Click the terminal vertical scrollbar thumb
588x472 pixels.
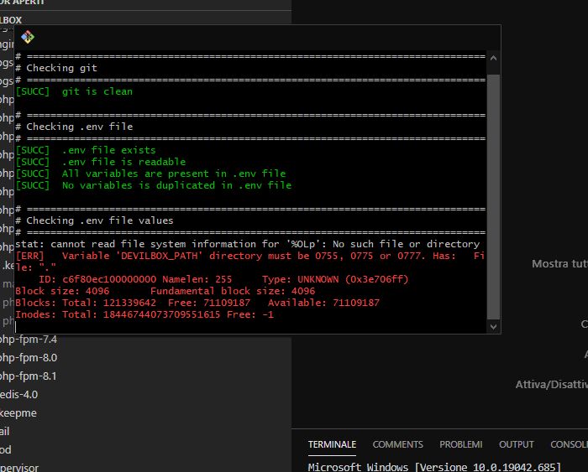coord(493,196)
